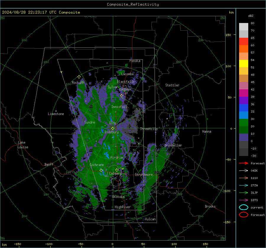The height and width of the screenshot is (248, 266).
Task: Select the Olds town label
Action: 113,123
